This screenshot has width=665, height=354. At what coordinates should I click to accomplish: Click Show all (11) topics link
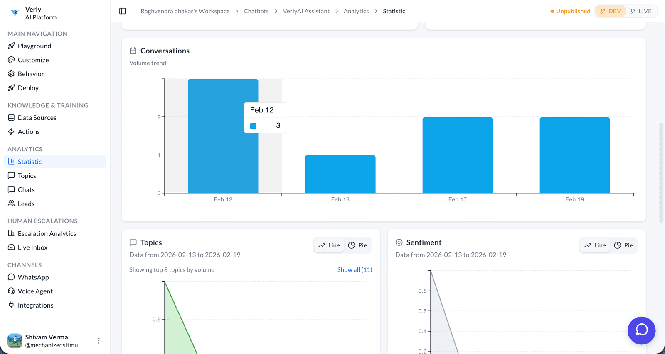click(x=355, y=270)
